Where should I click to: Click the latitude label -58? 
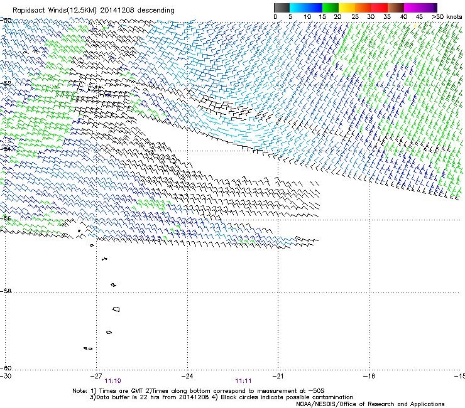point(6,291)
